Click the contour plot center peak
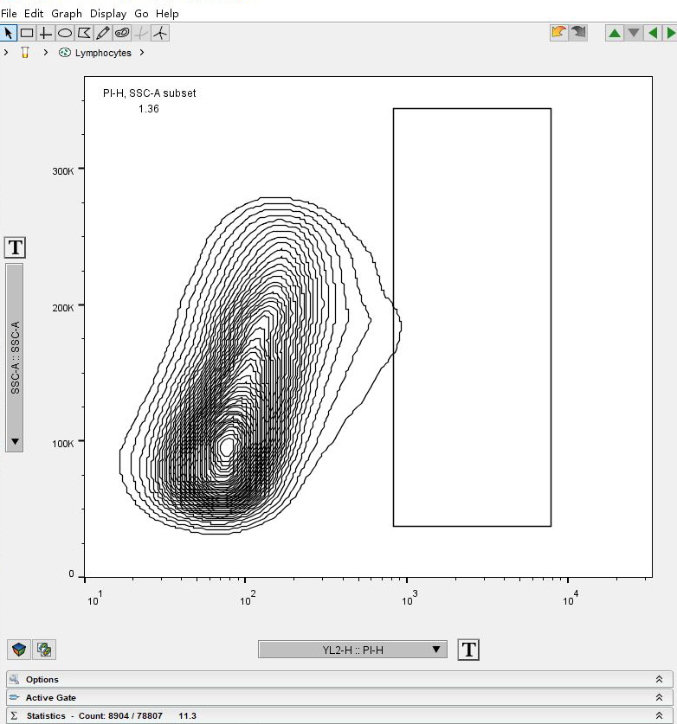 point(227,447)
